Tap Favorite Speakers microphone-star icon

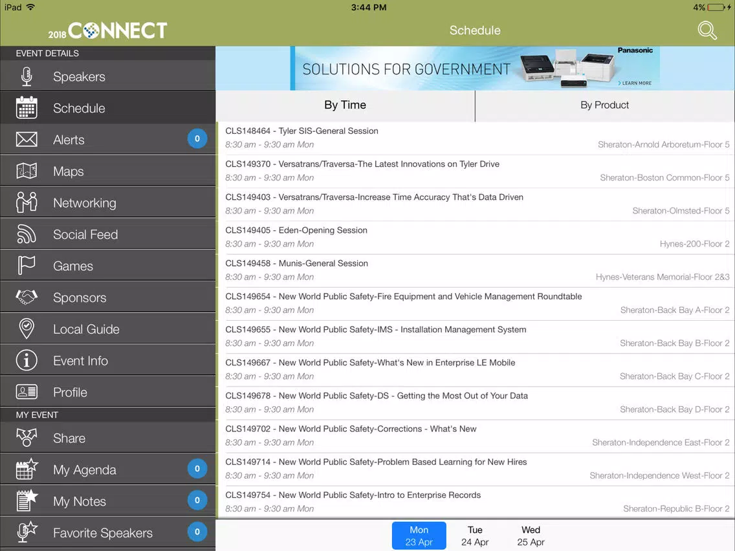click(x=27, y=532)
